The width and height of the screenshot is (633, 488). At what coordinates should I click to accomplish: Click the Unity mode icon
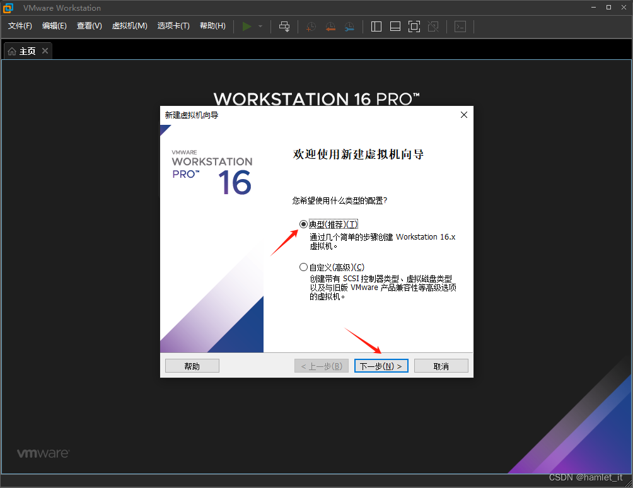tap(433, 26)
